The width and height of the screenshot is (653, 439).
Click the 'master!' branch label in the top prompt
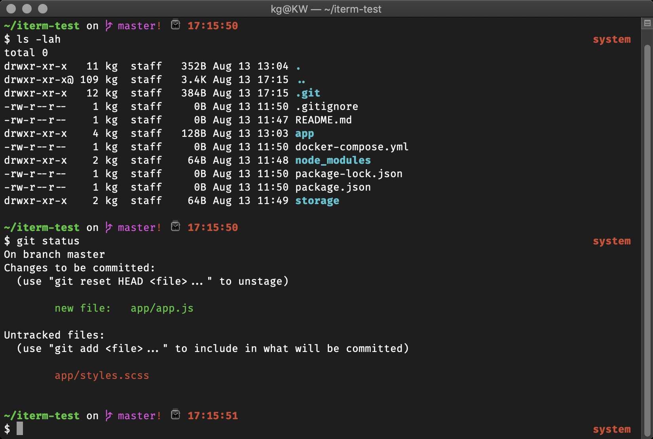[139, 25]
